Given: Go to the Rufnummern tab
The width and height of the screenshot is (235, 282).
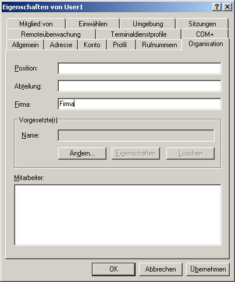Looking at the screenshot, I should pos(159,45).
